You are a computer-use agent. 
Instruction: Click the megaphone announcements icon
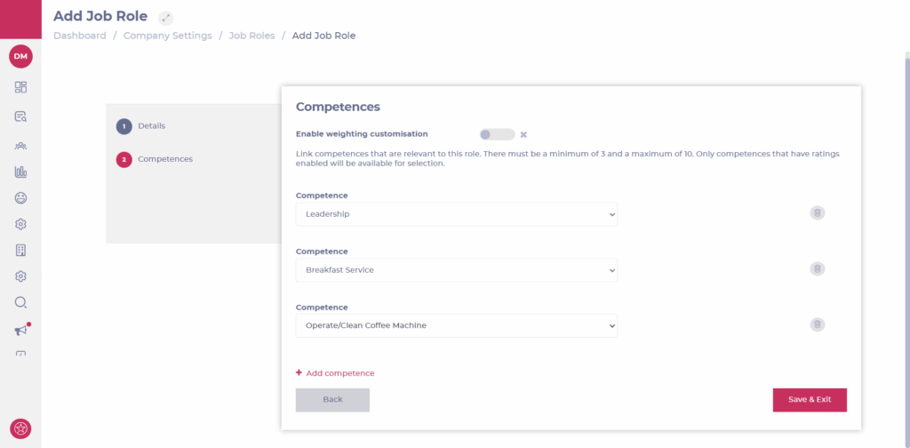pyautogui.click(x=21, y=330)
